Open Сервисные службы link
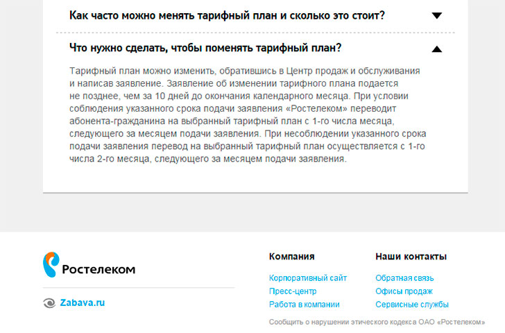The image size is (505, 333). [x=411, y=304]
